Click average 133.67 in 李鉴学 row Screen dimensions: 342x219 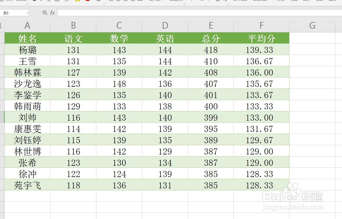pyautogui.click(x=262, y=95)
